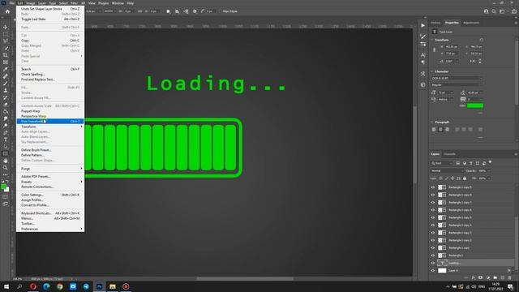Hide the Rectangle 1 copy 7 layer

tap(432, 202)
